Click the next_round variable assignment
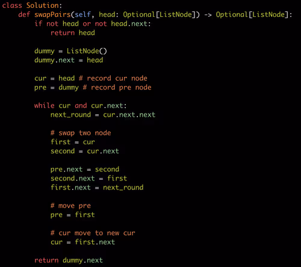301x267 pixels. 103,115
